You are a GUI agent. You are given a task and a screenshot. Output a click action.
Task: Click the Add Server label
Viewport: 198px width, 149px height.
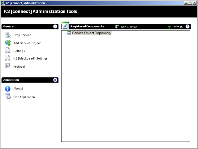point(129,27)
